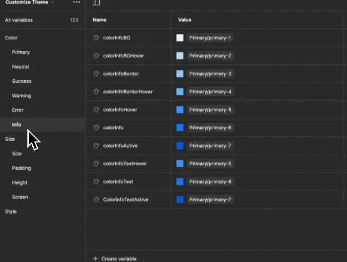Click the color type icon beside colorInfoText

96,182
